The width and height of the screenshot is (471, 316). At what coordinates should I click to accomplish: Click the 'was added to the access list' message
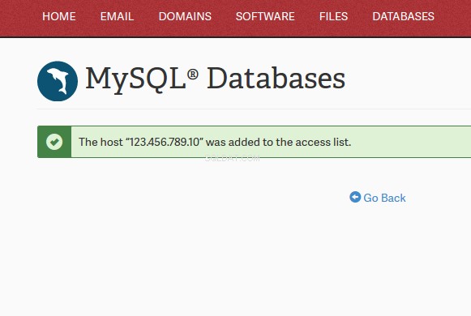click(x=278, y=142)
